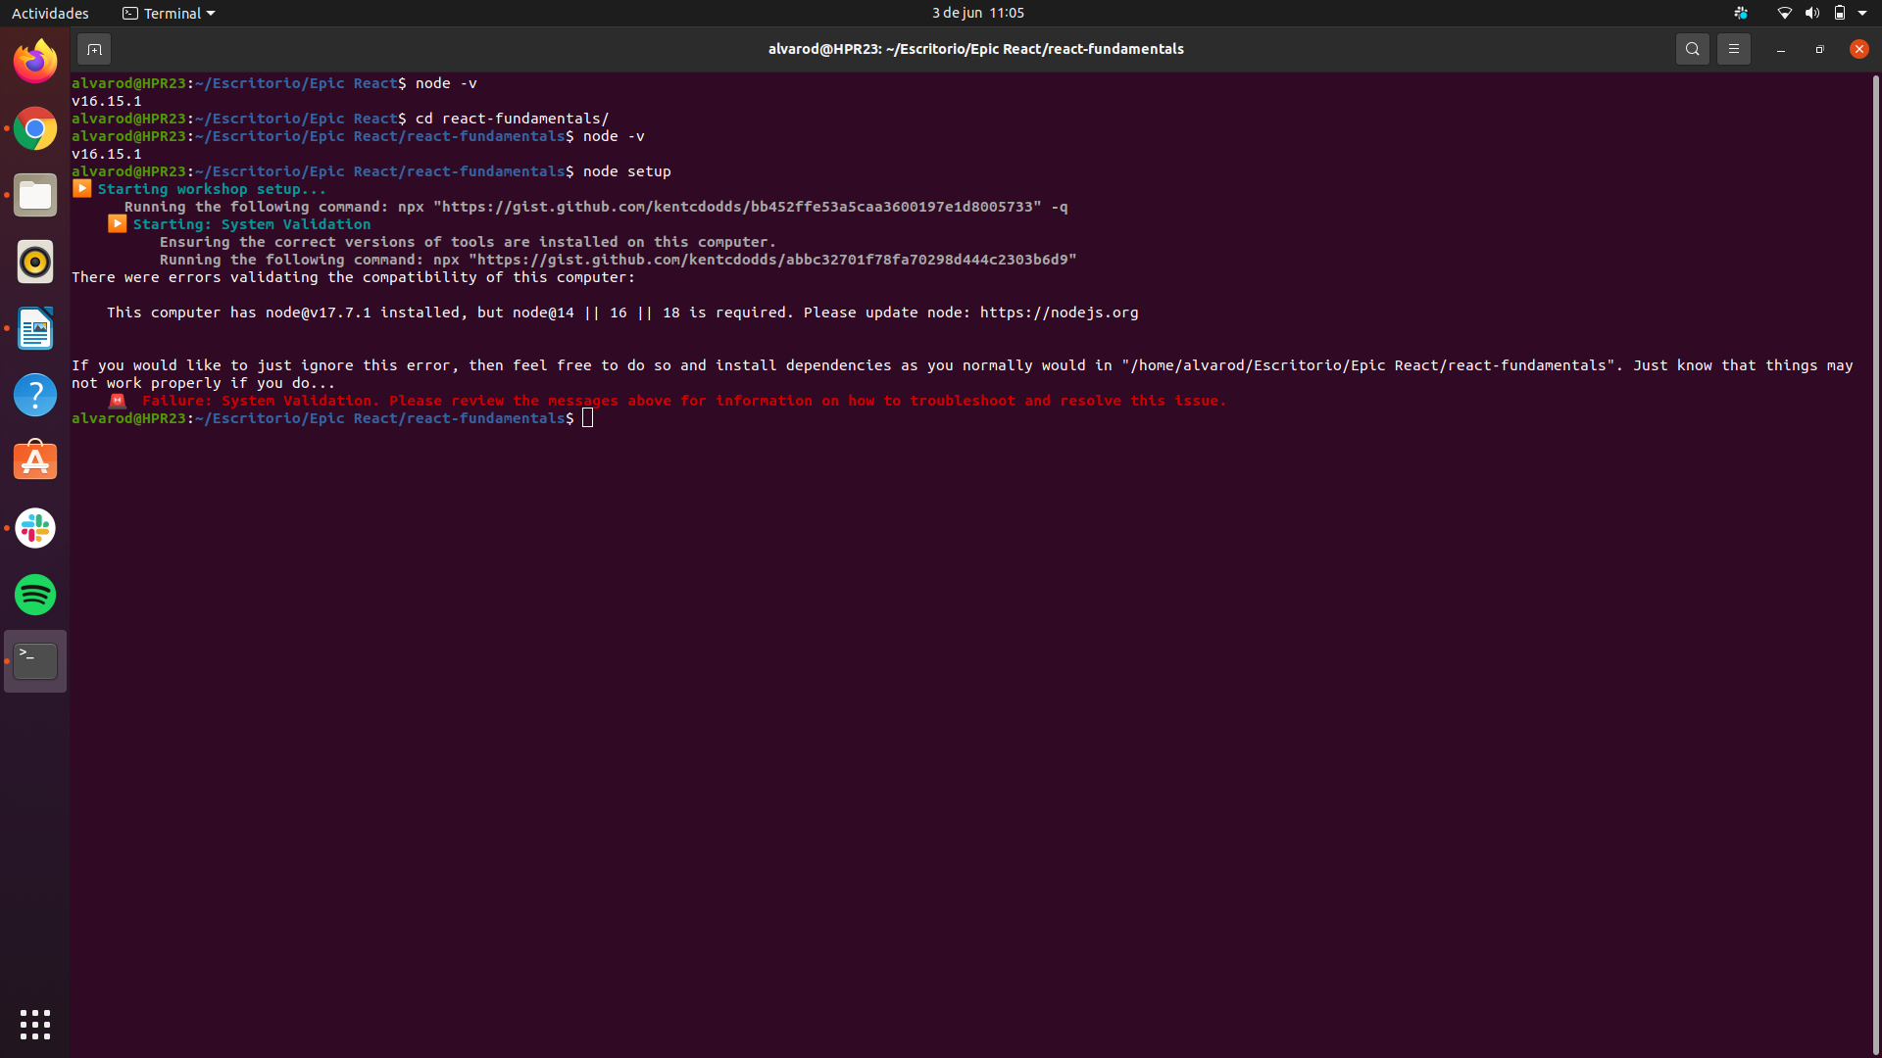Click the nodejs.org link in output
The width and height of the screenshot is (1882, 1058).
tap(1059, 313)
